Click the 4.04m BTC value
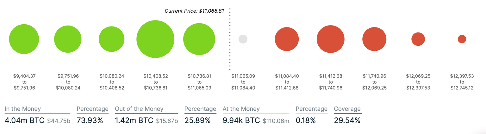Image resolution: width=486 pixels, height=134 pixels. tap(24, 120)
